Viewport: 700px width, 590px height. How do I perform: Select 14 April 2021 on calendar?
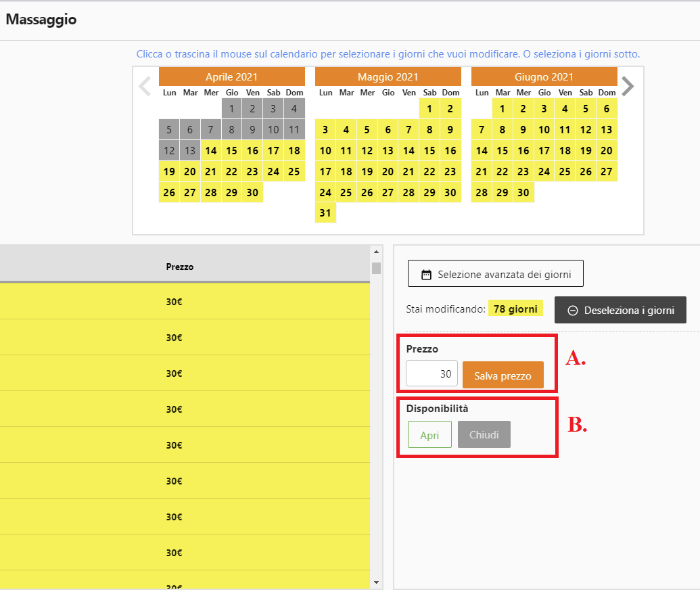tap(211, 151)
